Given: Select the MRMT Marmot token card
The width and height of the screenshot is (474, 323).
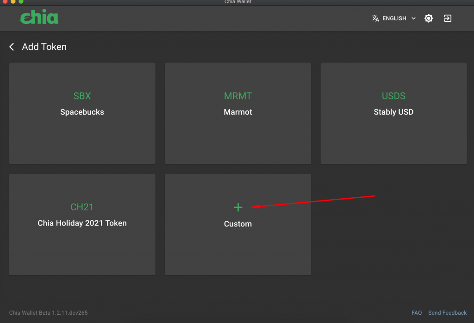Looking at the screenshot, I should coord(238,114).
